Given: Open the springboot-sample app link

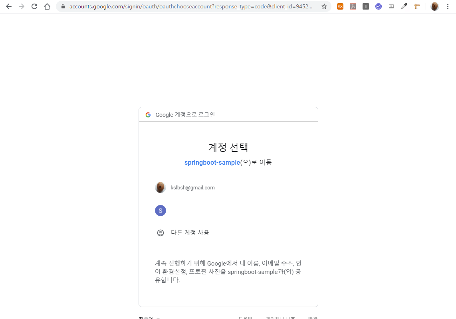Looking at the screenshot, I should (x=212, y=162).
